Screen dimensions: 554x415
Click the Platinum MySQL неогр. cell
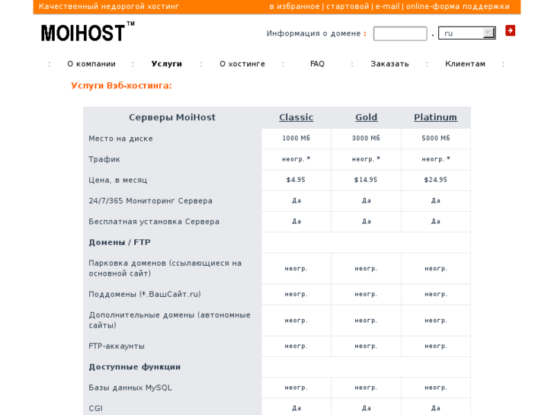click(436, 388)
